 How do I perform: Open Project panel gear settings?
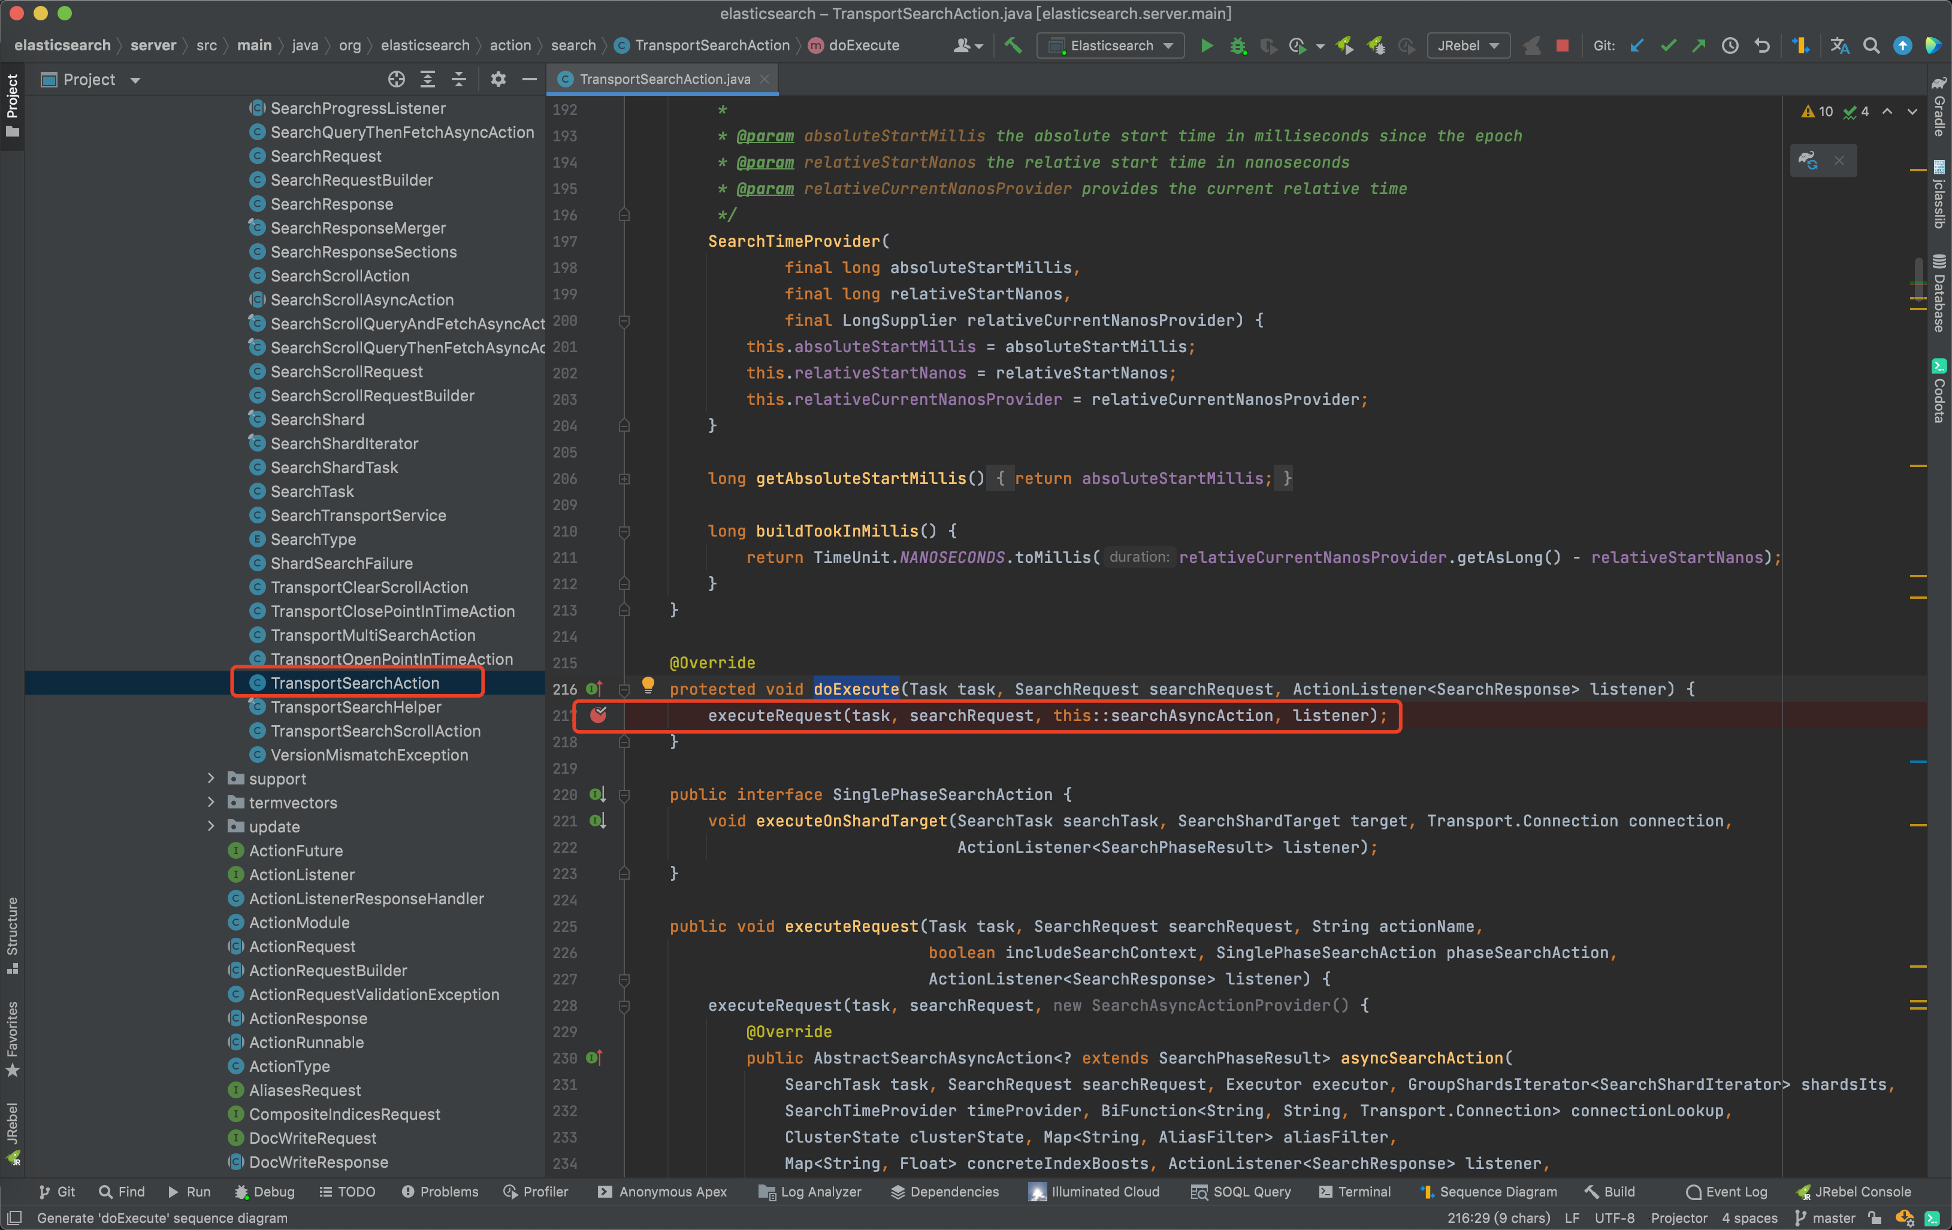pyautogui.click(x=498, y=80)
